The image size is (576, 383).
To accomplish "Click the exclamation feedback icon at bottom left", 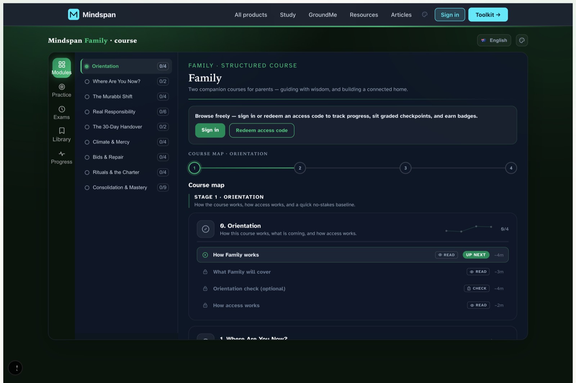I will click(15, 368).
